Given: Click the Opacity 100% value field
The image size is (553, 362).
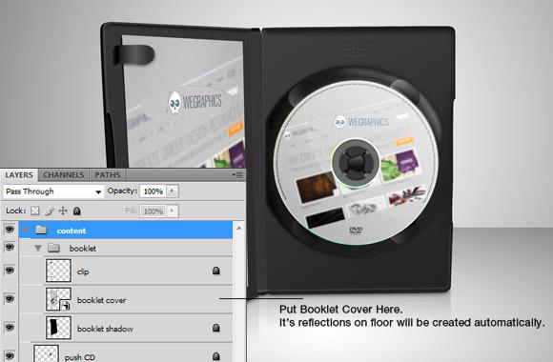Looking at the screenshot, I should [154, 191].
